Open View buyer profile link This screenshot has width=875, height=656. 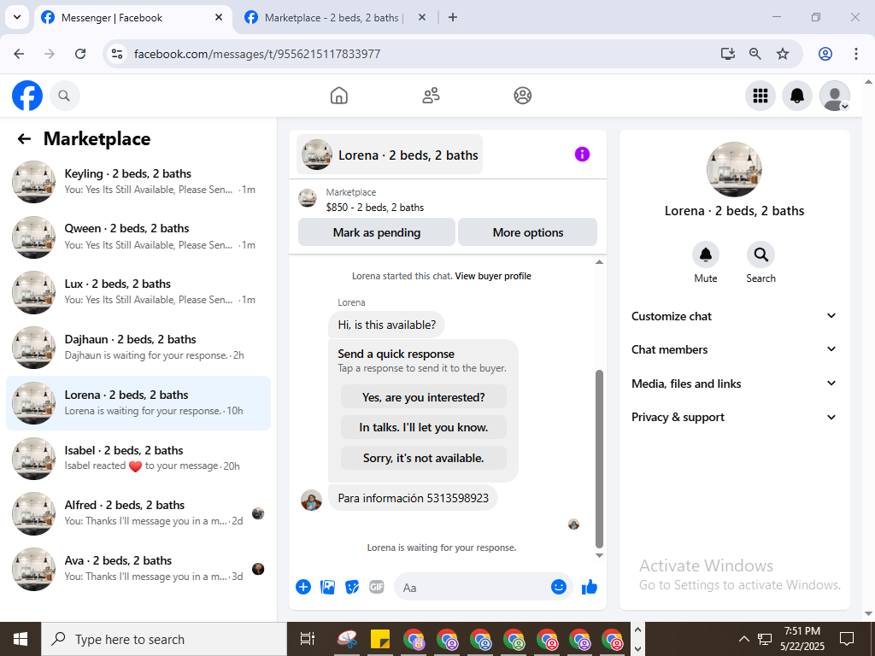point(493,276)
